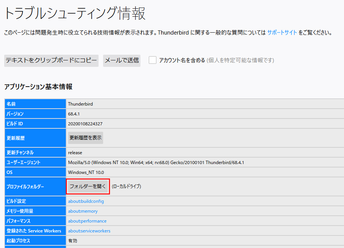The height and width of the screenshot is (248, 344).
Task: Visit the about:performance link
Action: pyautogui.click(x=87, y=221)
